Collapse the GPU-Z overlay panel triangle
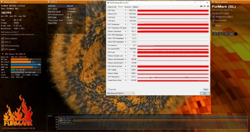 point(48,2)
